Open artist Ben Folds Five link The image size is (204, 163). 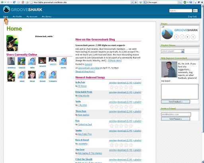[x=85, y=134]
